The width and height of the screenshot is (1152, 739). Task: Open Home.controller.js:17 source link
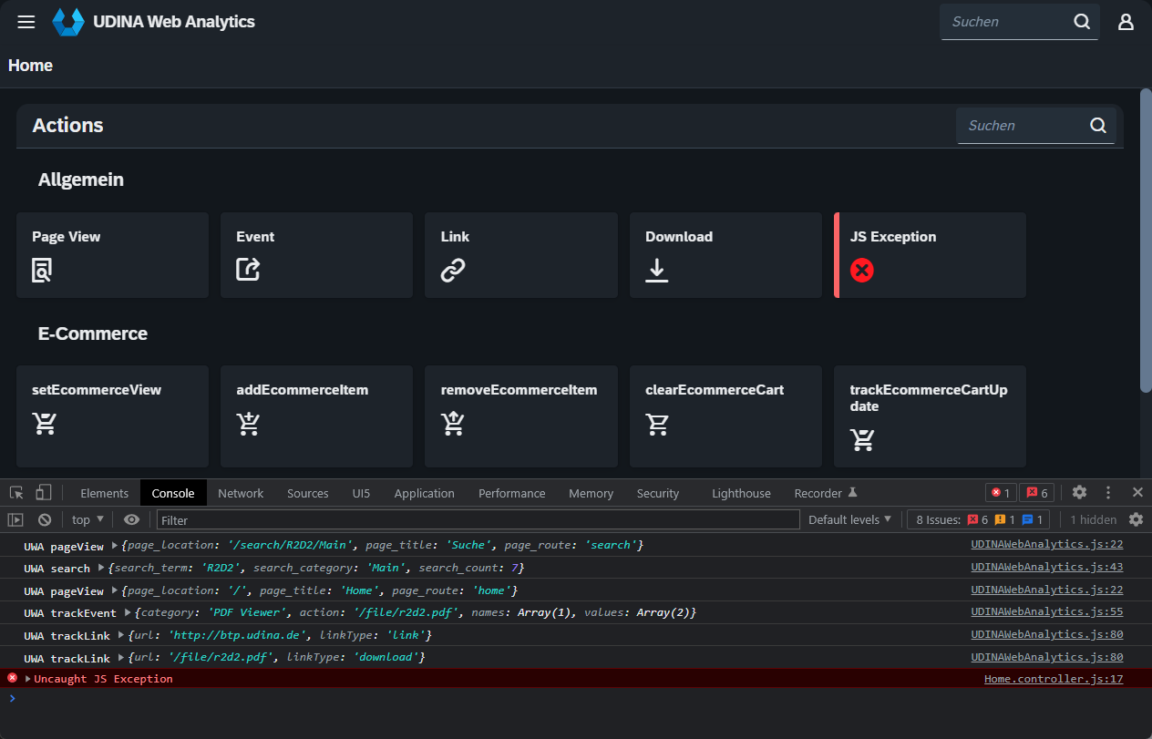click(1054, 679)
